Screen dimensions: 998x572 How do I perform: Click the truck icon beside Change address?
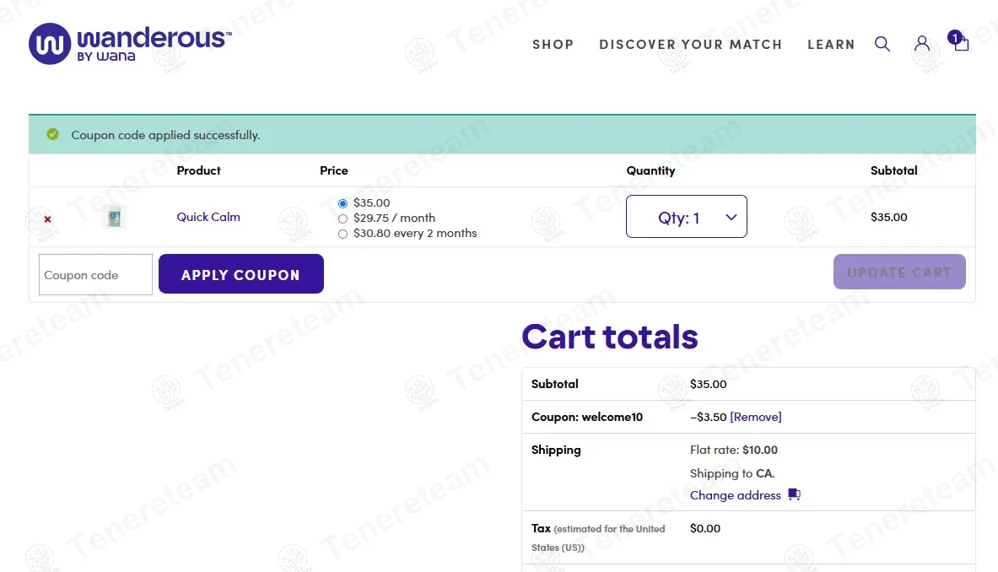[794, 494]
